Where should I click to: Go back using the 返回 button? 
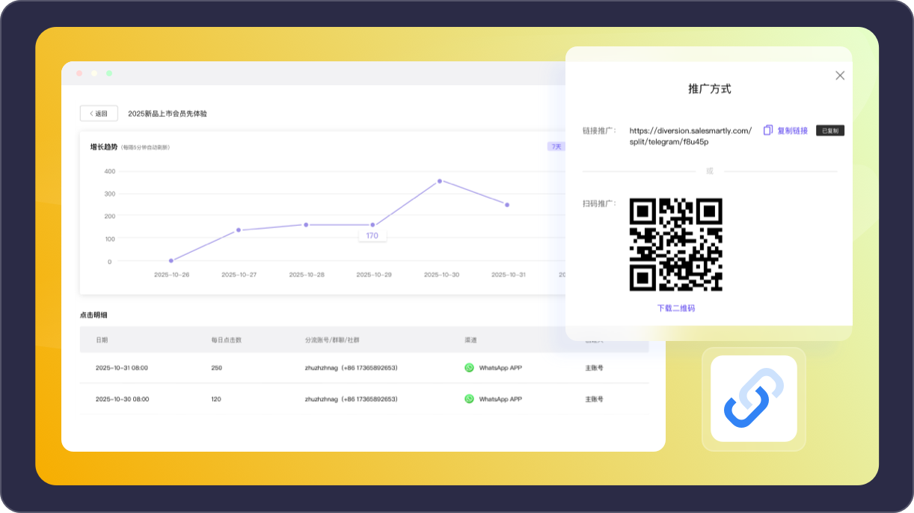coord(99,114)
